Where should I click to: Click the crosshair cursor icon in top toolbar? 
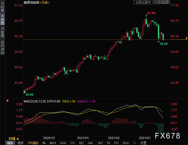(156, 2)
